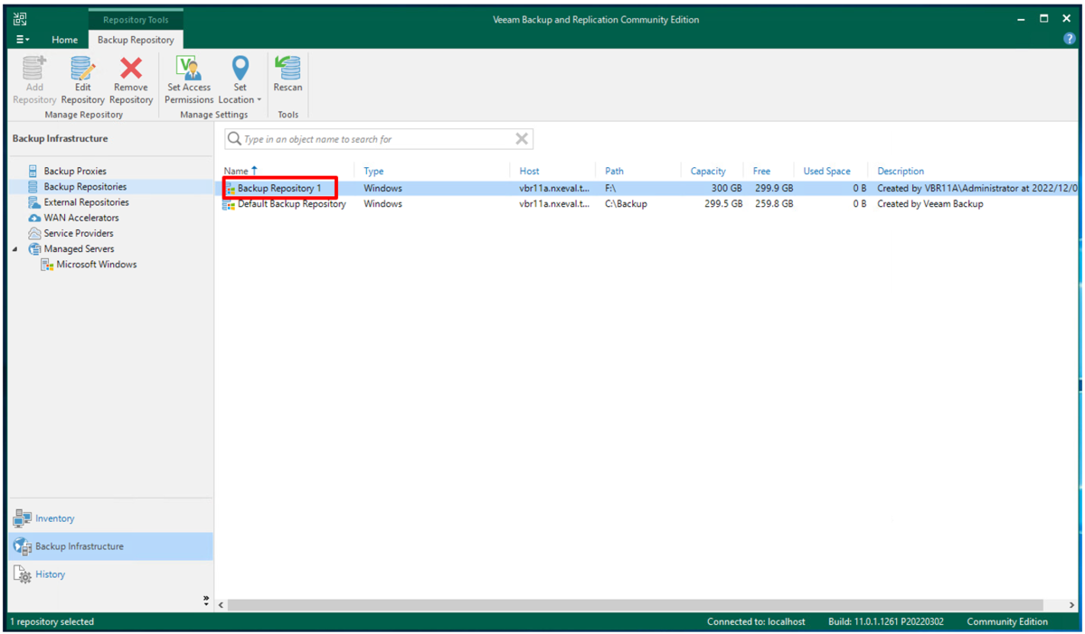Open Set Access Permissions
The image size is (1085, 634).
point(189,79)
